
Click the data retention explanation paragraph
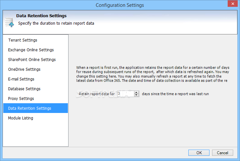coord(153,74)
